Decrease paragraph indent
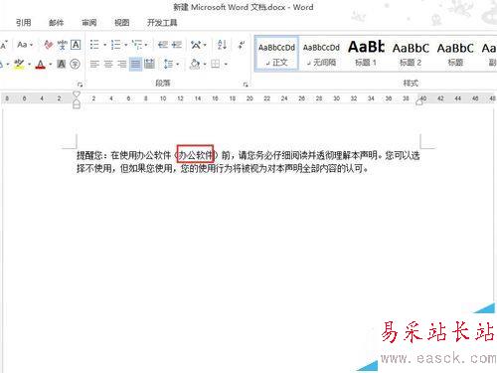 [163, 45]
